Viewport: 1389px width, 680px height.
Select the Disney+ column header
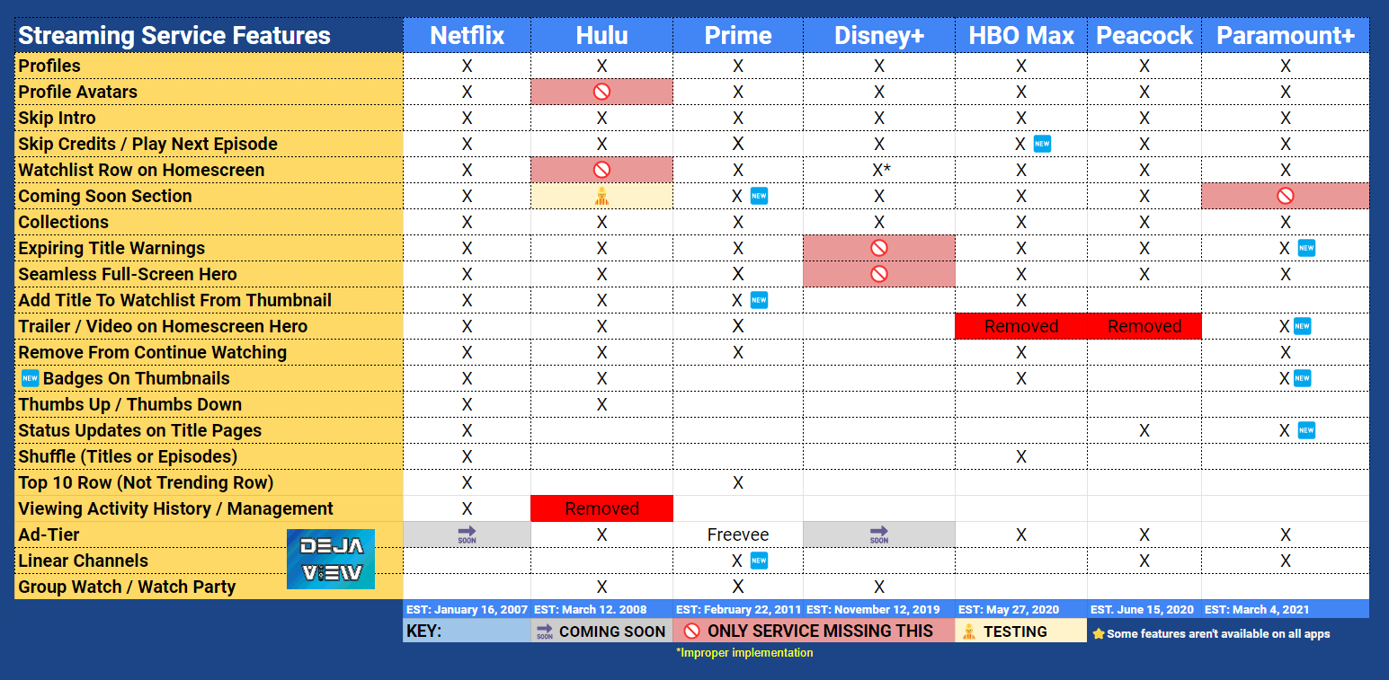879,35
